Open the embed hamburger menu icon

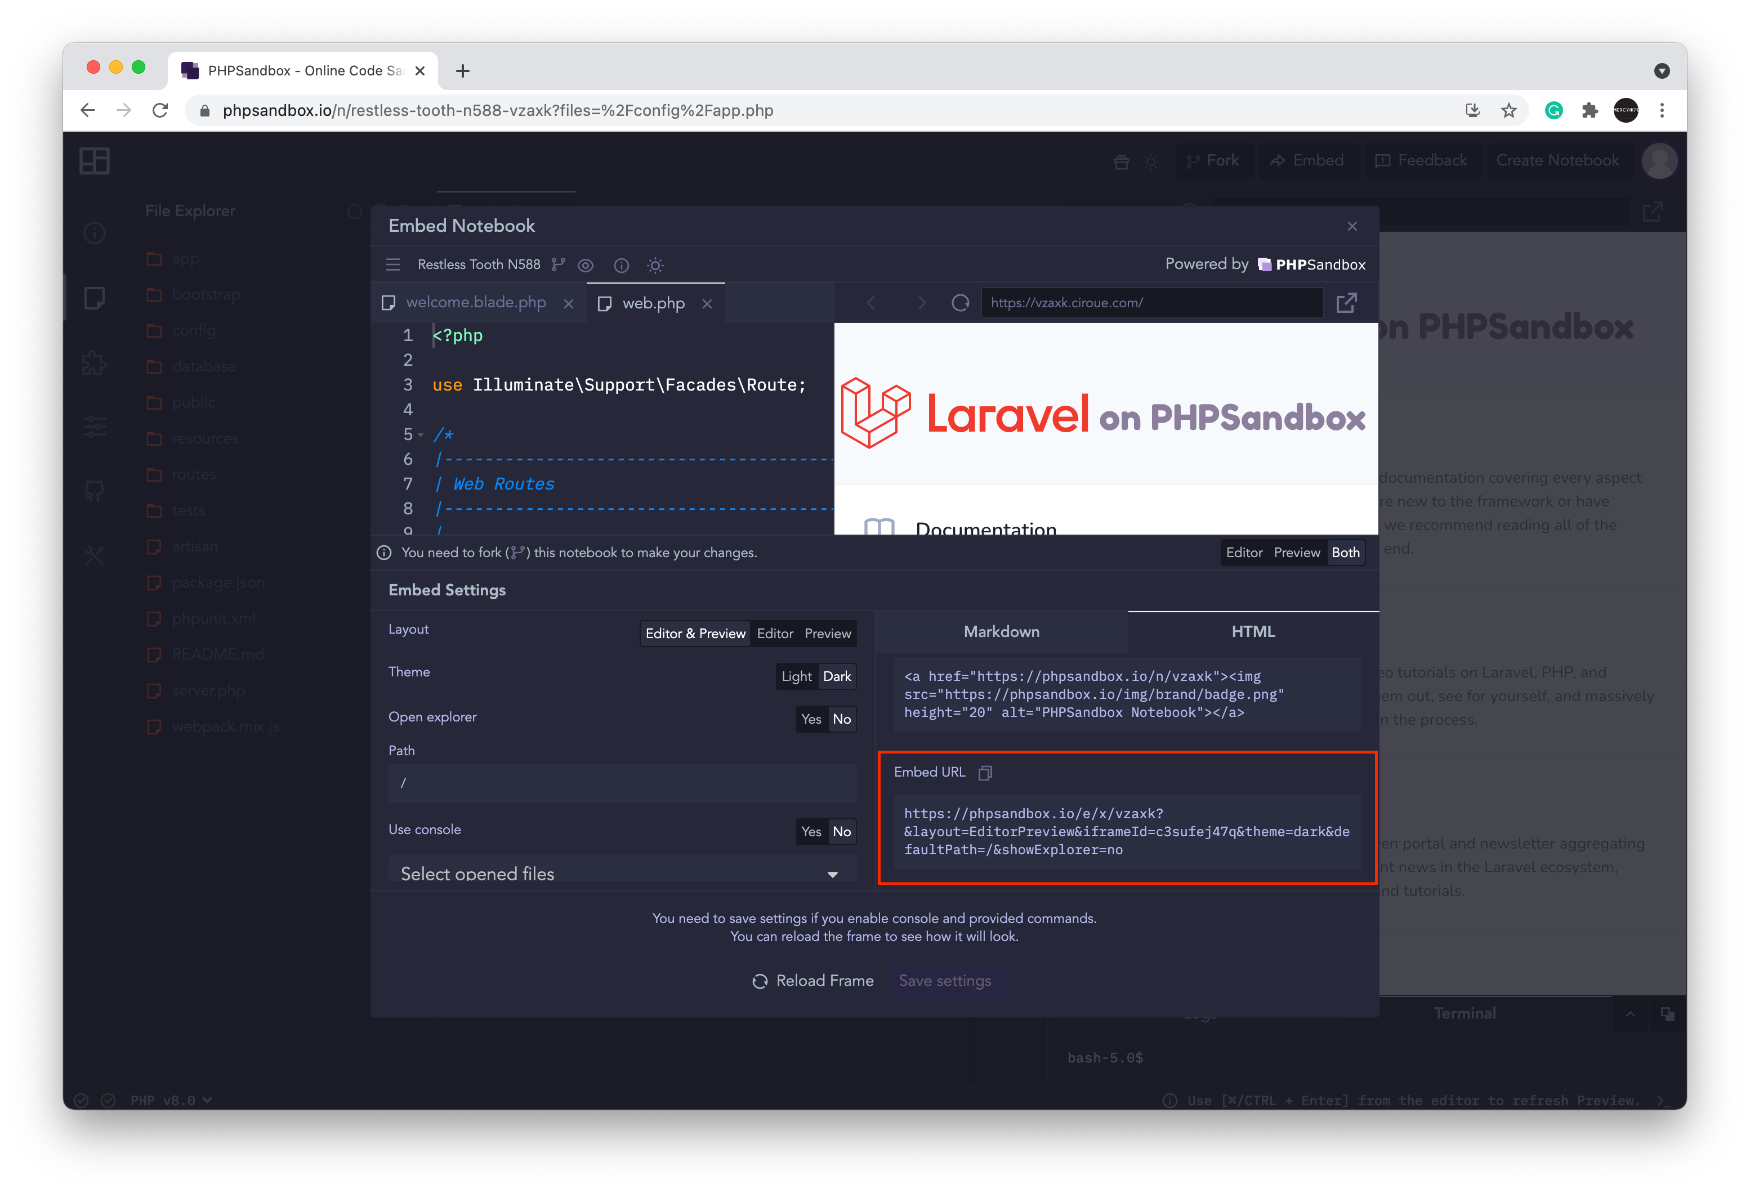[x=393, y=265]
